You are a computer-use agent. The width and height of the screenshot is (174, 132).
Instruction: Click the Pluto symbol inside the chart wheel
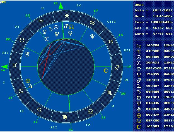click(x=92, y=36)
